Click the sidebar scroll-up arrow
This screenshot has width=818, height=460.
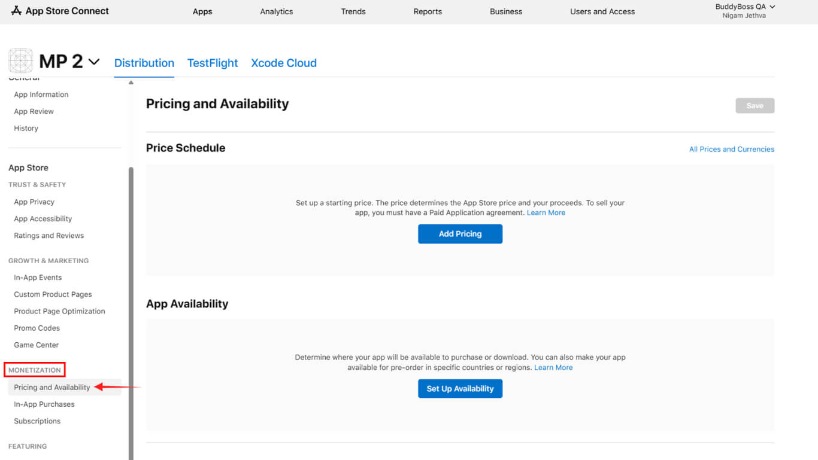pyautogui.click(x=131, y=83)
